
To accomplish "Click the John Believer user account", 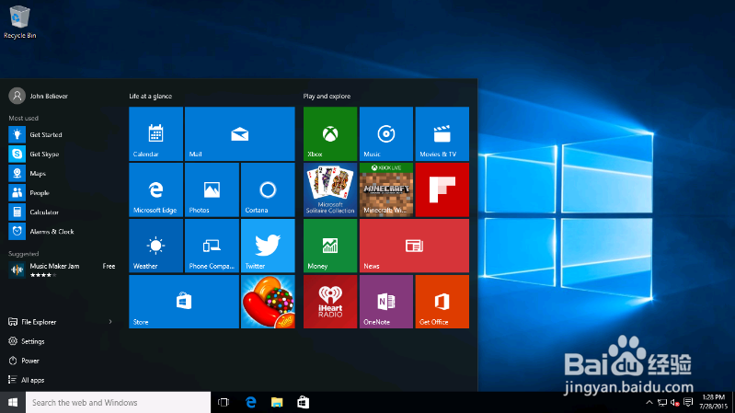I will (x=39, y=96).
